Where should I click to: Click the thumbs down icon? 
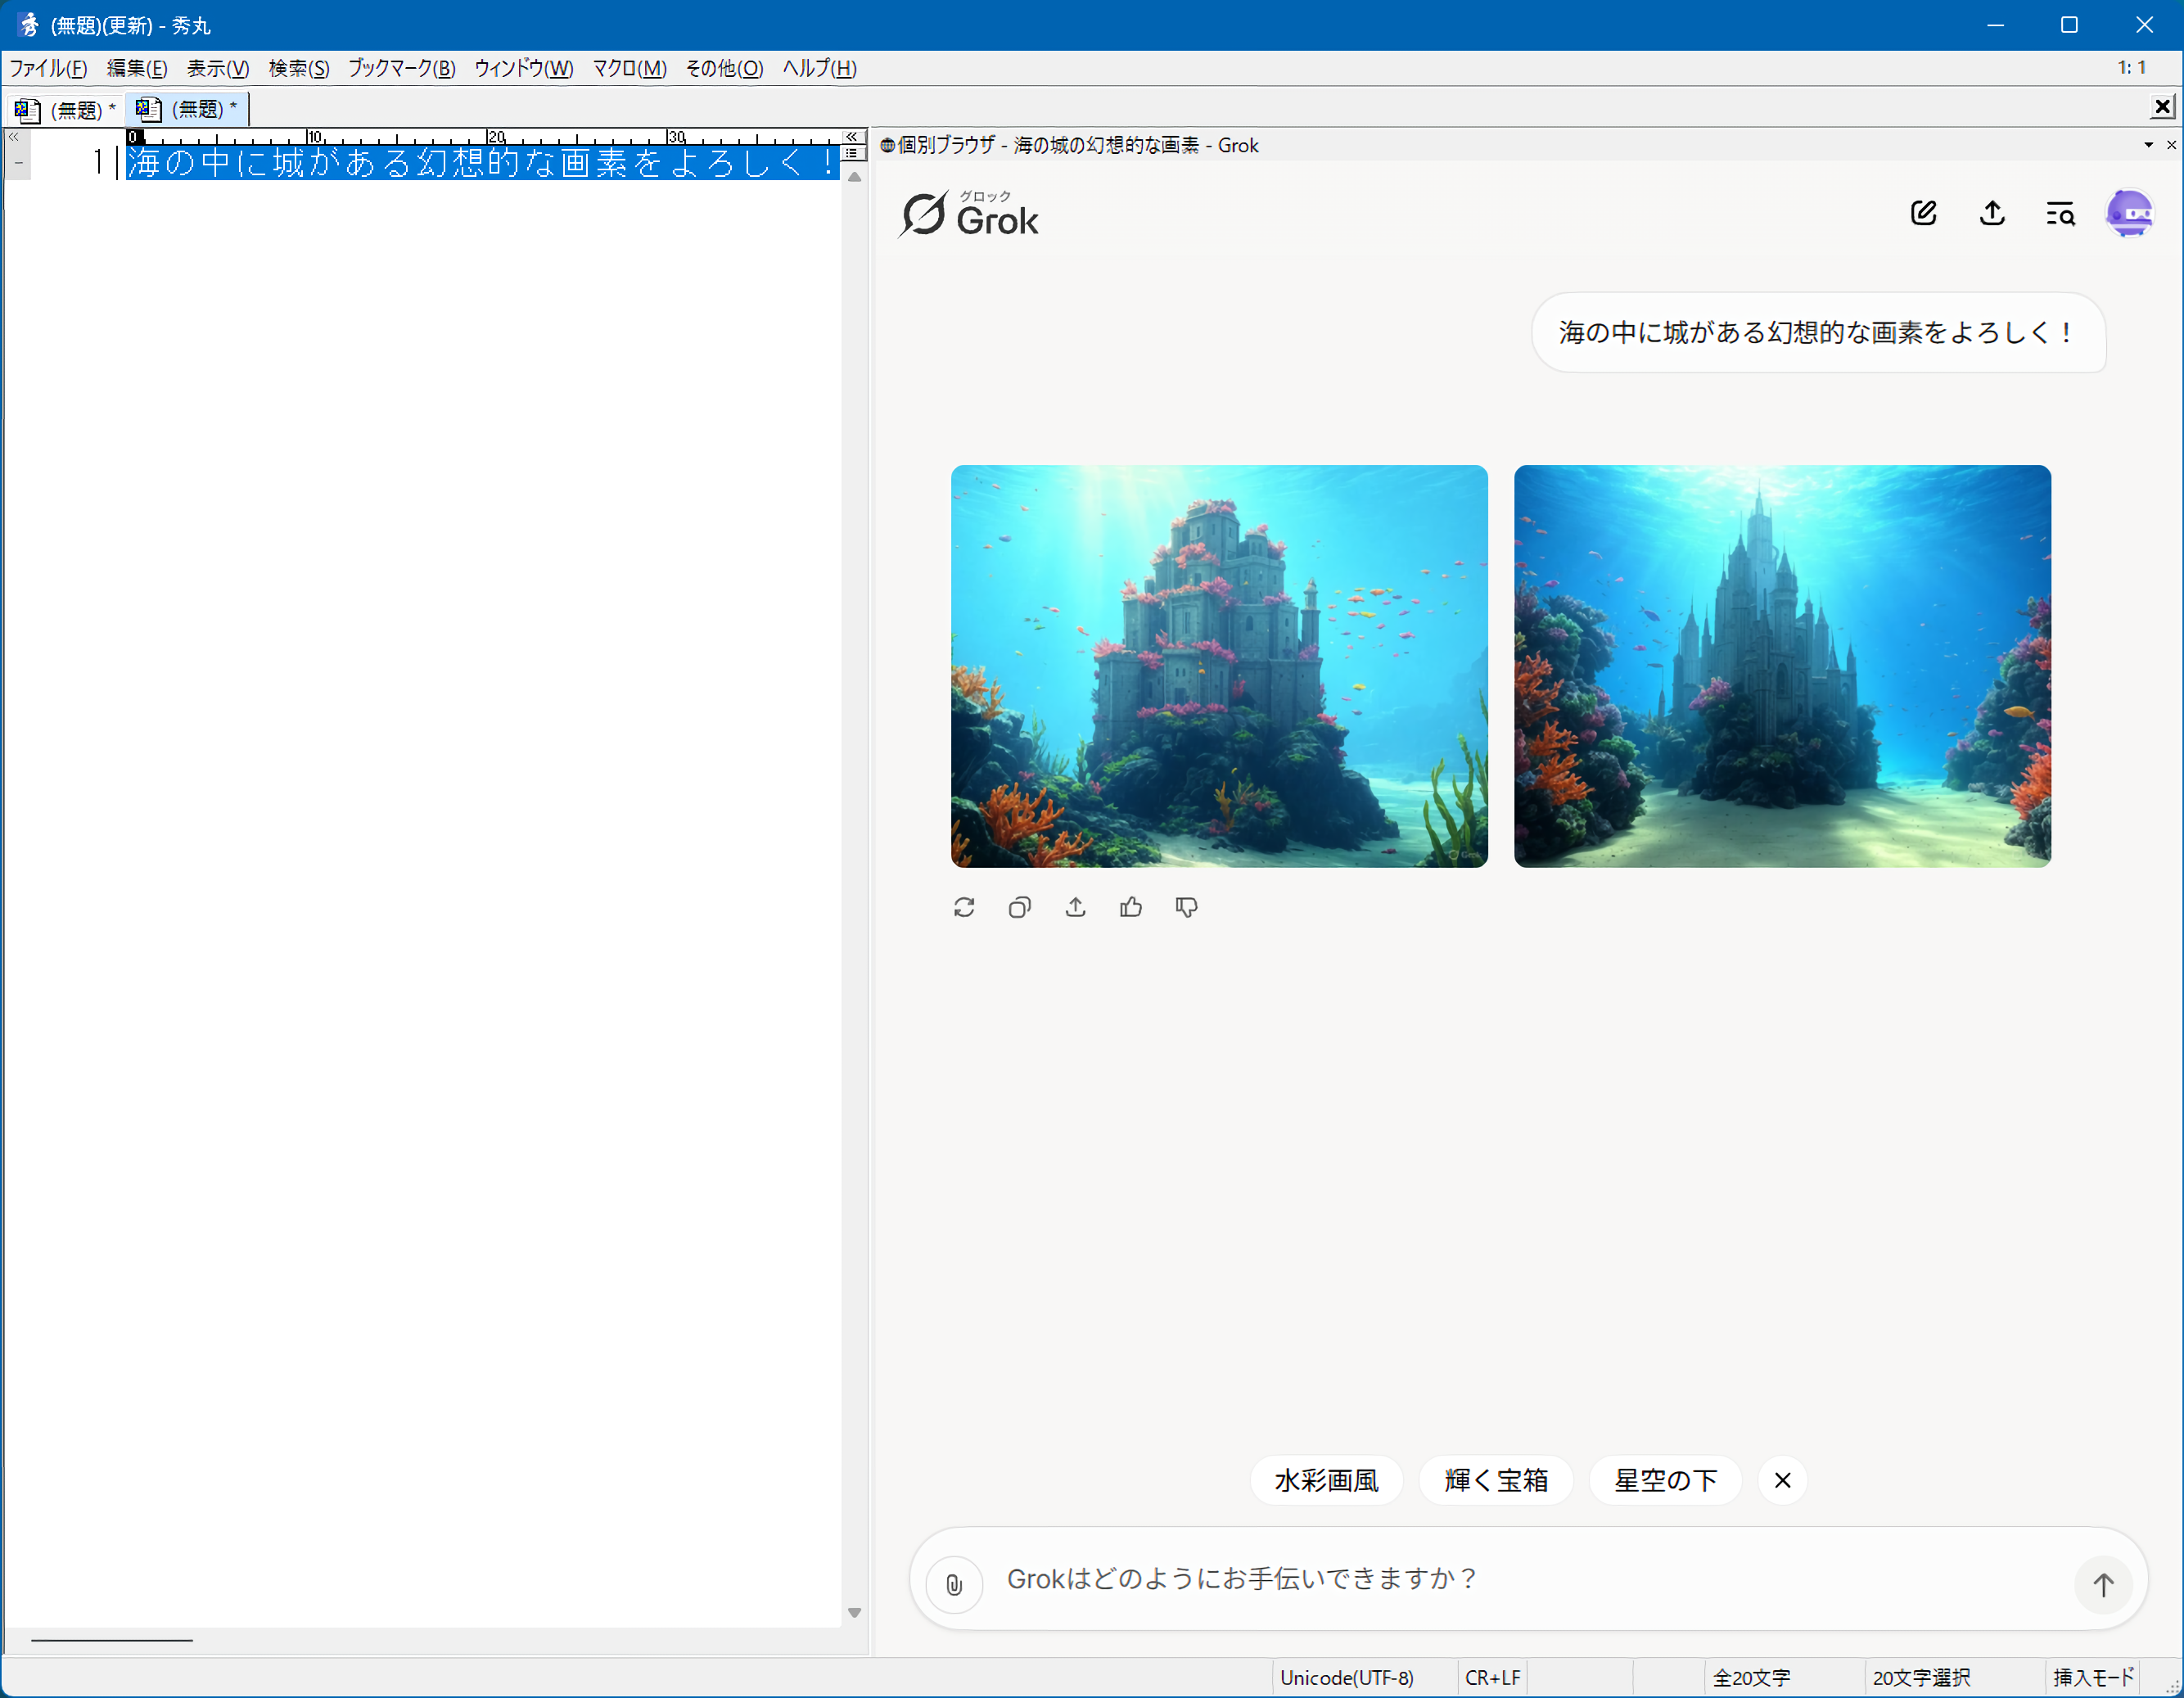tap(1187, 907)
